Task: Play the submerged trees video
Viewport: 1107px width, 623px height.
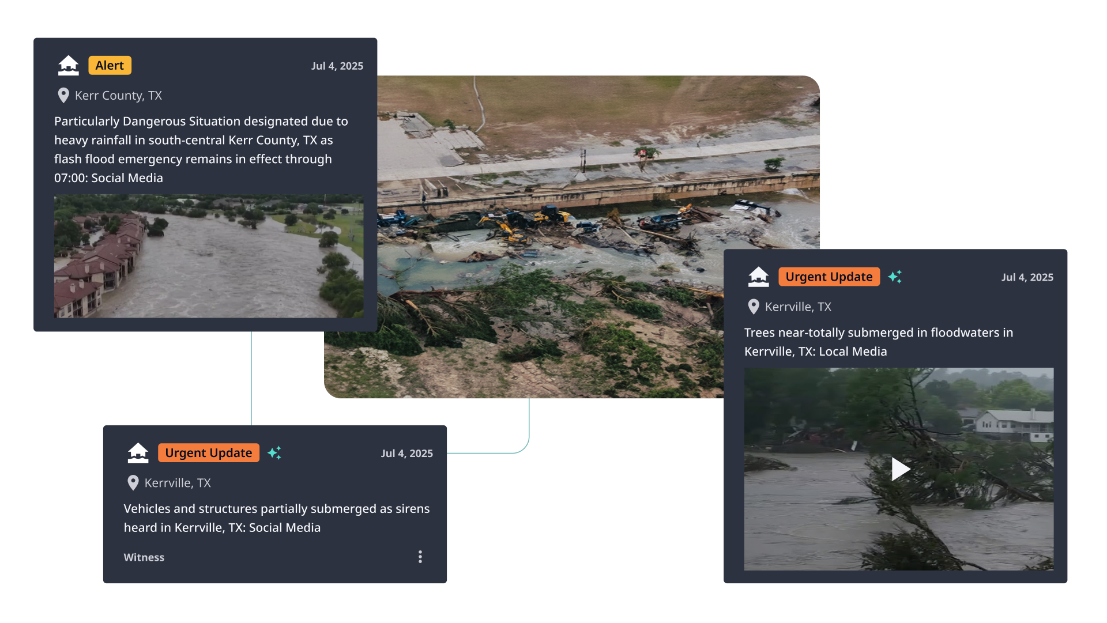Action: (x=899, y=469)
